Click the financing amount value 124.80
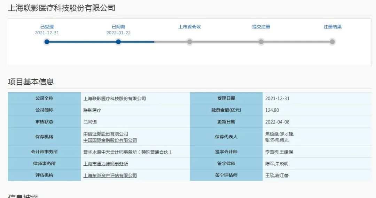 tap(272, 110)
